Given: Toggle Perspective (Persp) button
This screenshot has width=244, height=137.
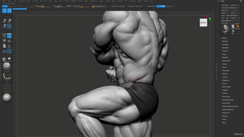Looking at the screenshot, I should coord(9,35).
